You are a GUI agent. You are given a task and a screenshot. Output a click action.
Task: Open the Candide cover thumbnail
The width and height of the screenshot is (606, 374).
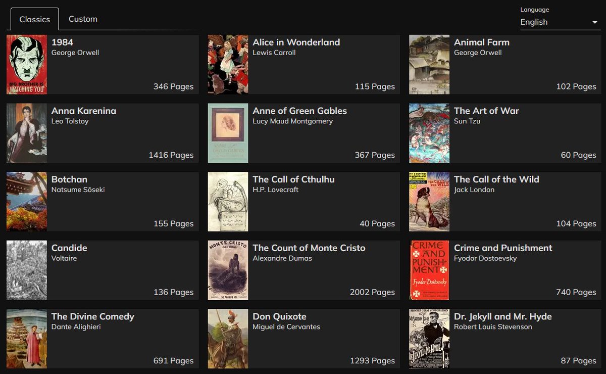[x=27, y=270]
